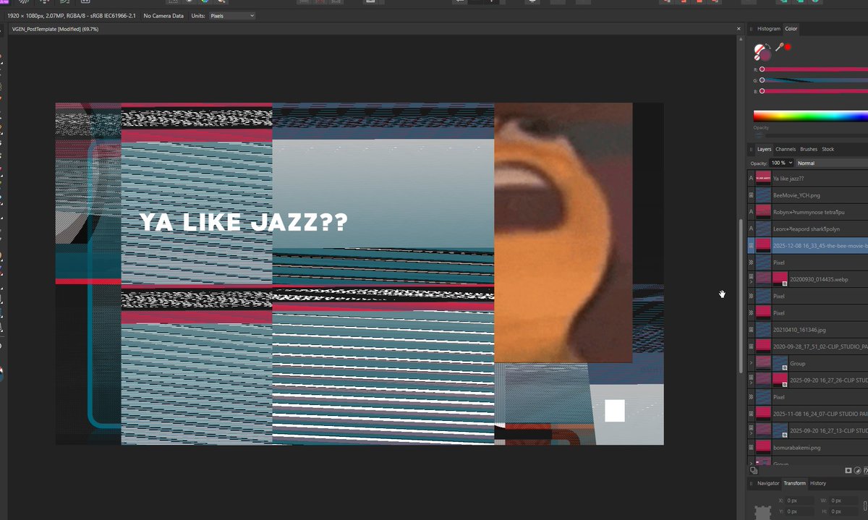Click the Adjustments icon below layers list
This screenshot has width=868, height=520.
coord(857,470)
